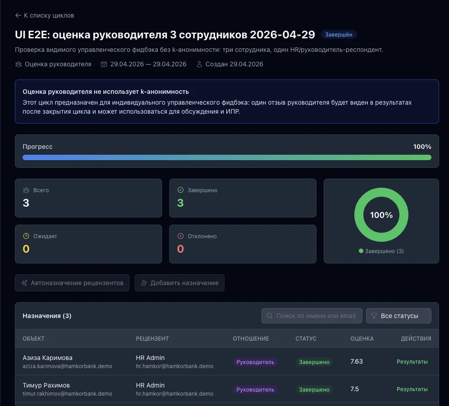Click the Отклонено count 0

(180, 249)
